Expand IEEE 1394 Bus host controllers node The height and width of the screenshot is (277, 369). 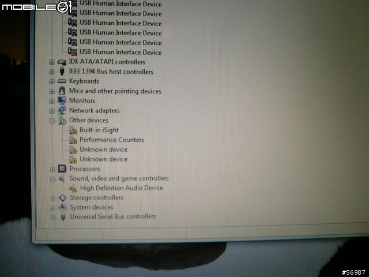click(x=52, y=72)
